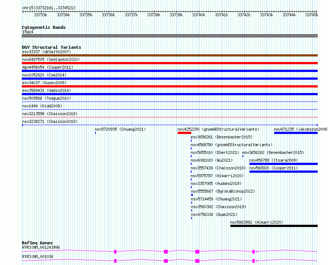Image resolution: width=328 pixels, height=265 pixels.
Task: Click the blue nsv568920 variant bar
Action: click(x=283, y=172)
